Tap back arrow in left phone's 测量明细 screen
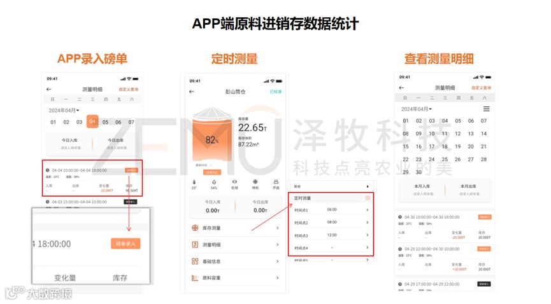 point(49,89)
